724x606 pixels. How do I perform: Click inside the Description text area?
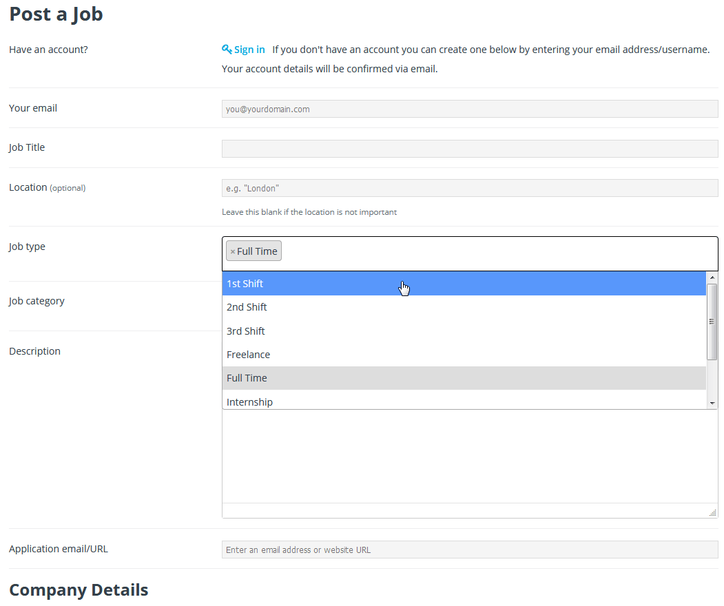[470, 456]
